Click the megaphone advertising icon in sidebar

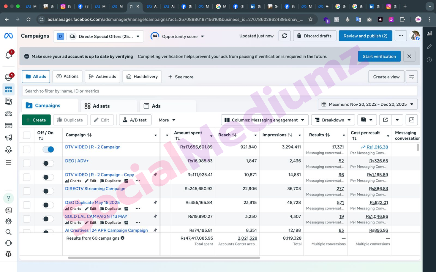(9, 138)
